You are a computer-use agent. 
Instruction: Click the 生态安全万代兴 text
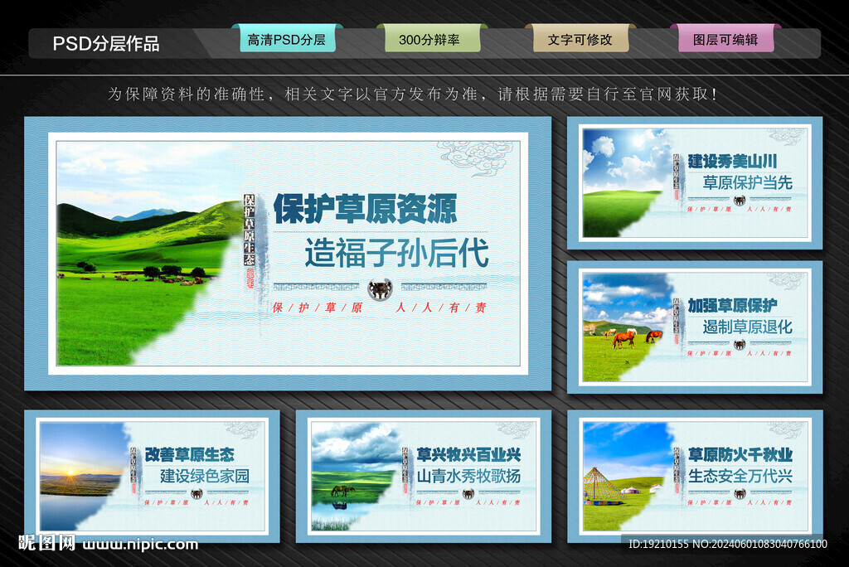coord(740,476)
